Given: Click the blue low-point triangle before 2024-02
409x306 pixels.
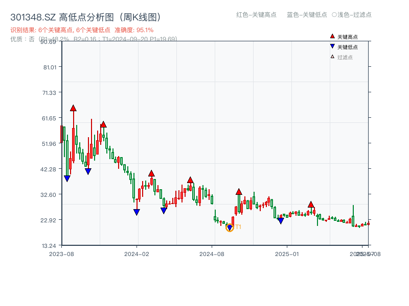Looking at the screenshot, I should (x=137, y=212).
